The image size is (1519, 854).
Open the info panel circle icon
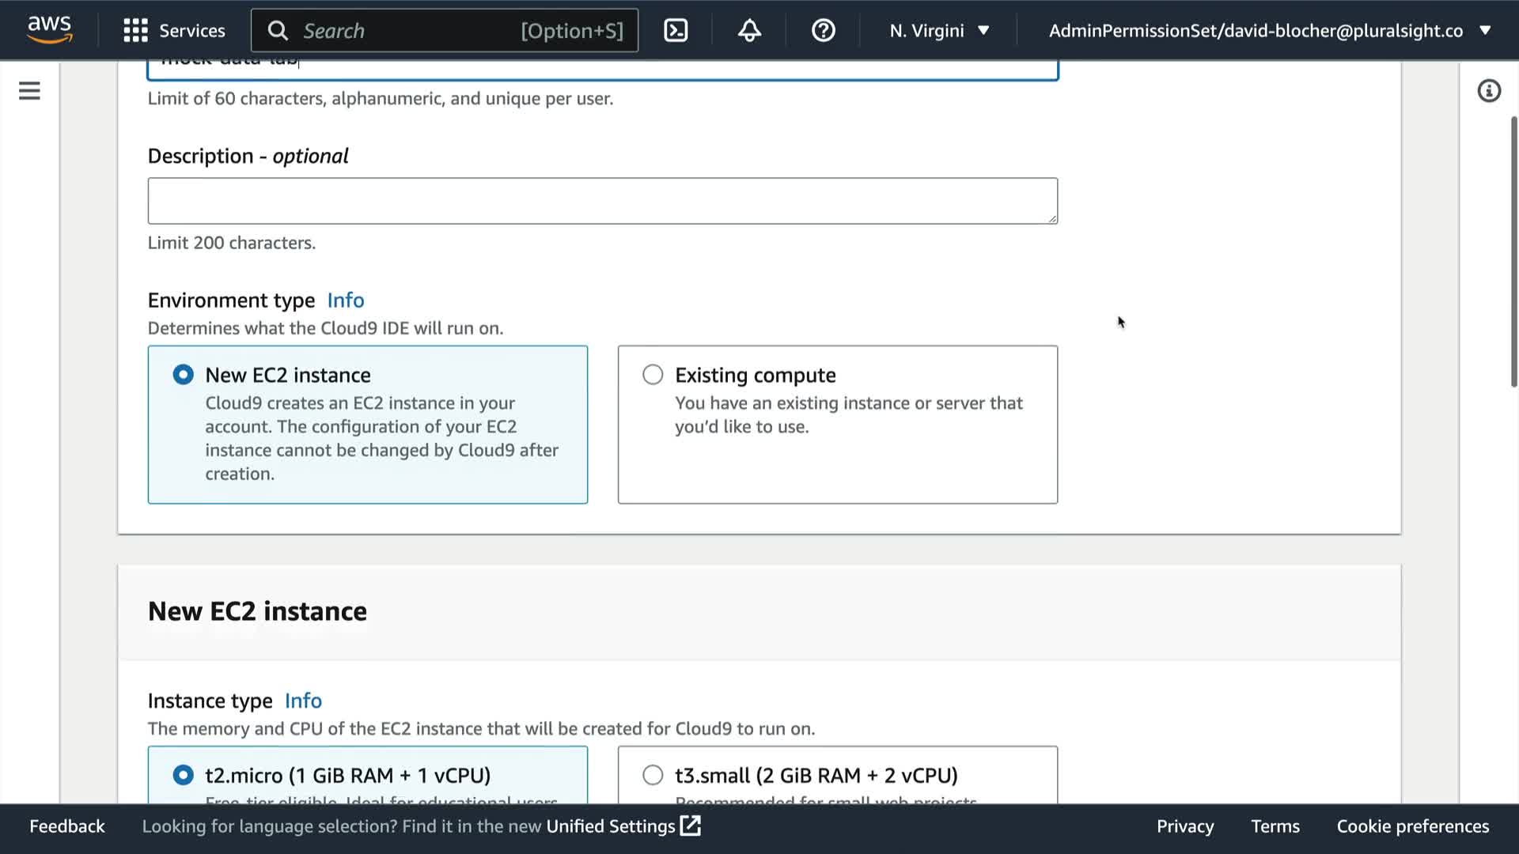coord(1488,91)
